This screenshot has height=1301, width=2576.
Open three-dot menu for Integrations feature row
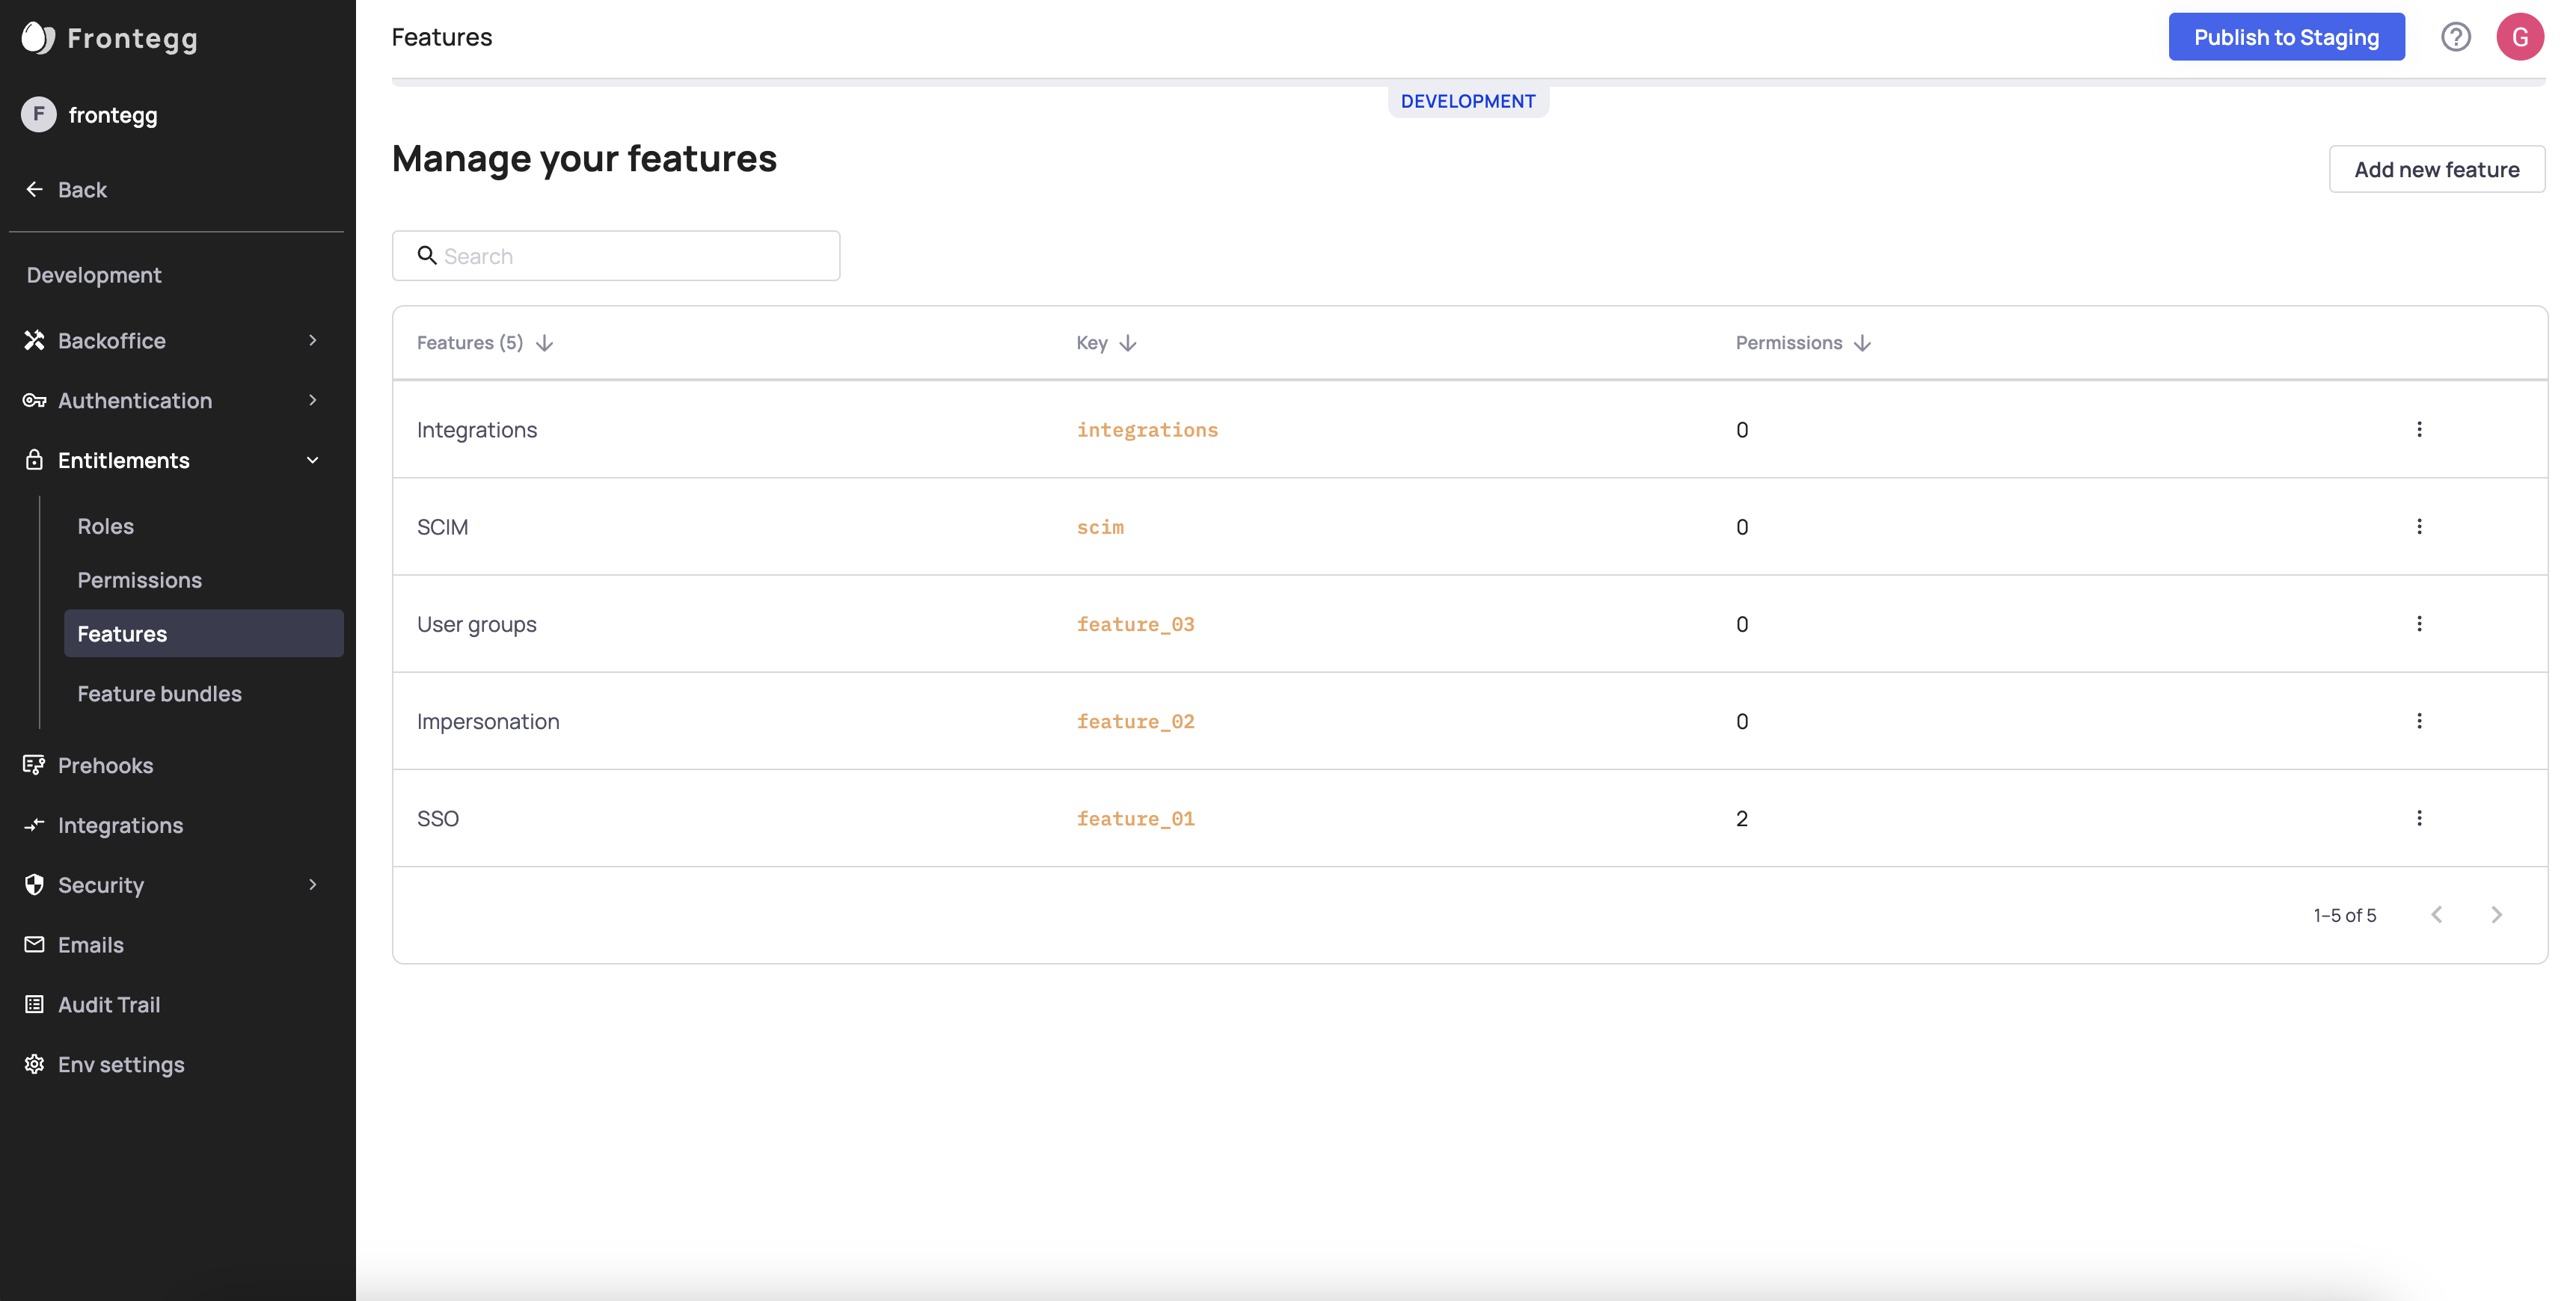(x=2419, y=429)
